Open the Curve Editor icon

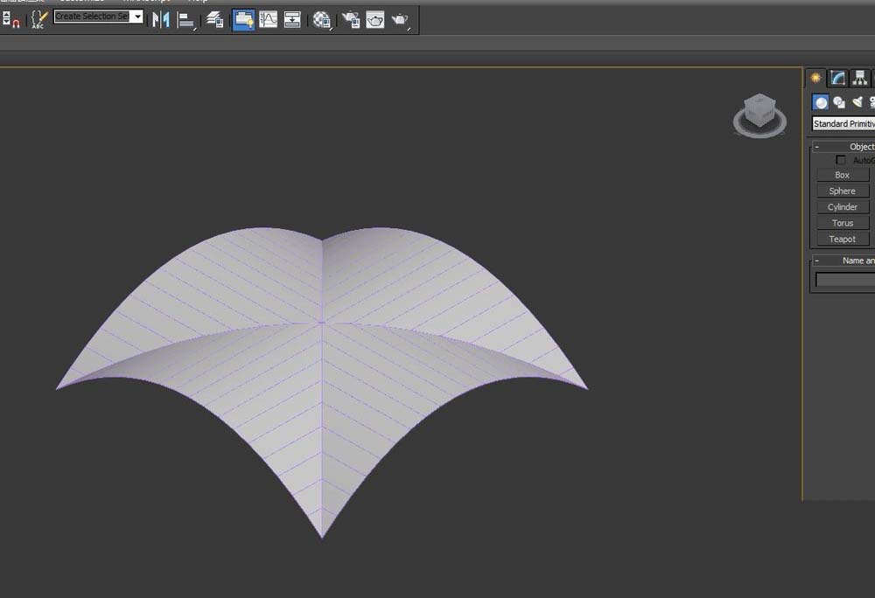(268, 19)
